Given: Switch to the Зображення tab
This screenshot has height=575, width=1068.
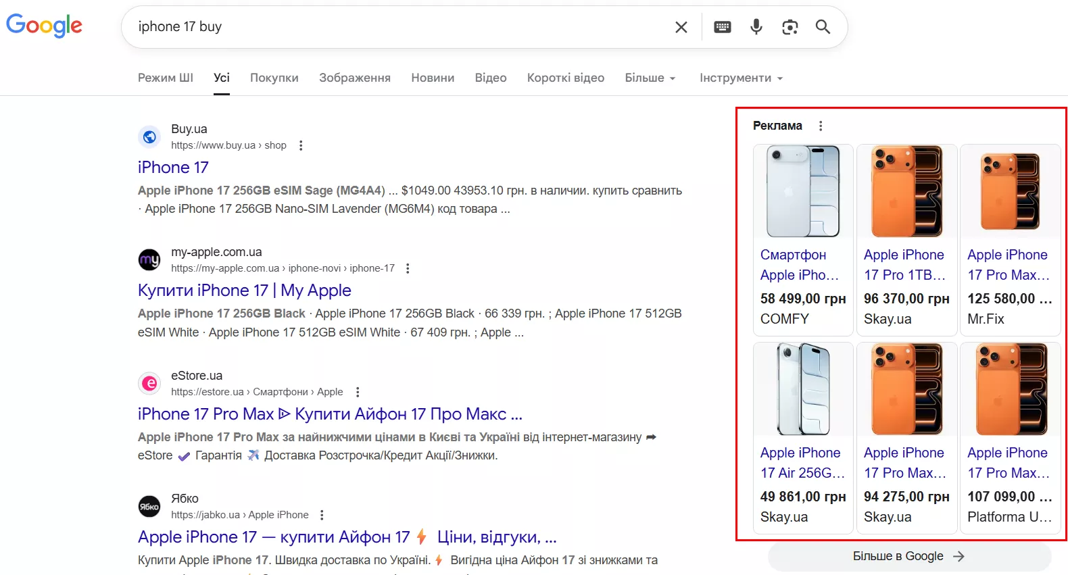Looking at the screenshot, I should pos(355,78).
